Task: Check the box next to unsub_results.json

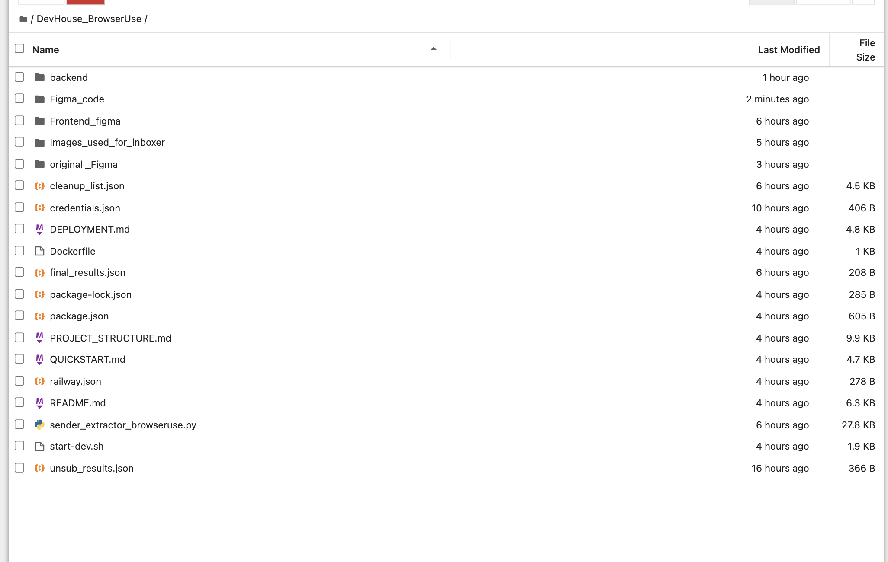Action: (x=19, y=468)
